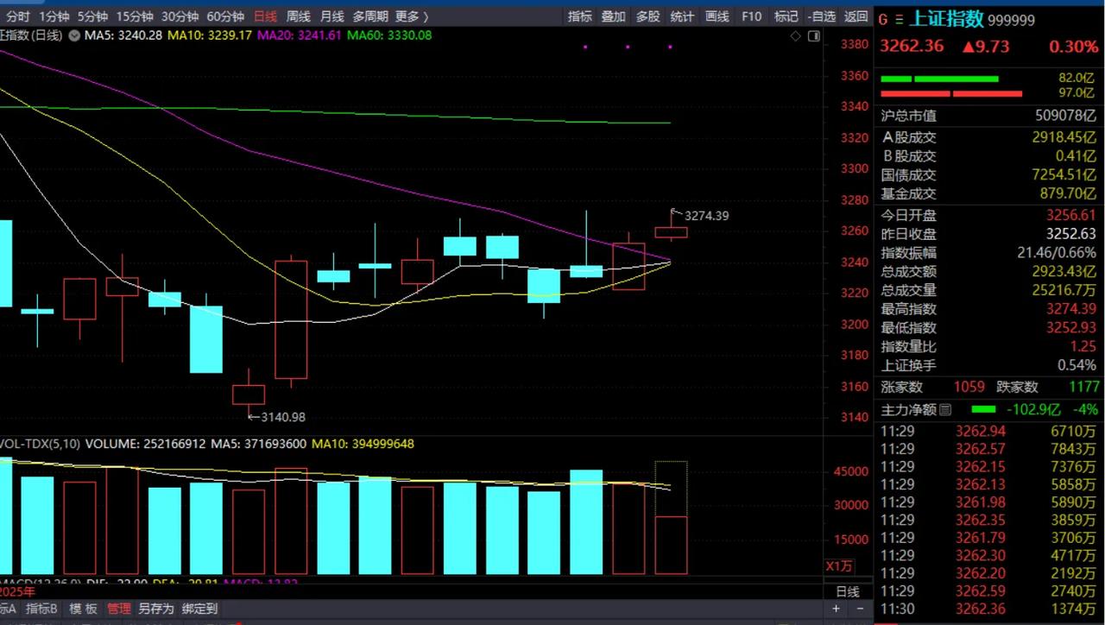Click the 3274.39 high price label
This screenshot has width=1105, height=625.
pos(706,216)
